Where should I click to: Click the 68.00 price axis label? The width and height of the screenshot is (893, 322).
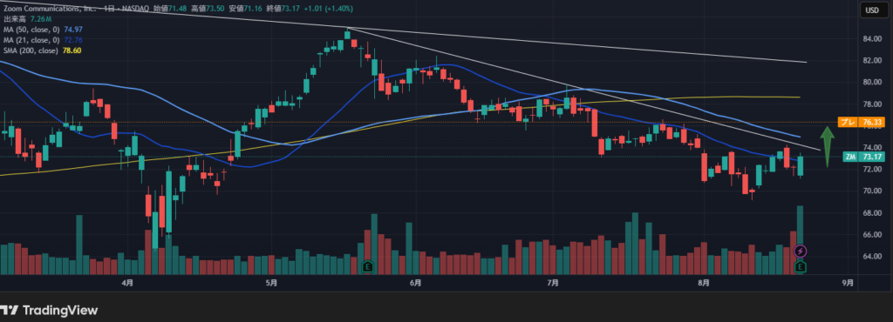pos(872,213)
